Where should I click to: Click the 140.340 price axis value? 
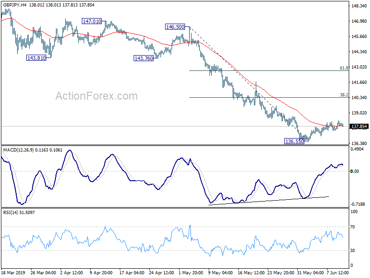coord(359,98)
